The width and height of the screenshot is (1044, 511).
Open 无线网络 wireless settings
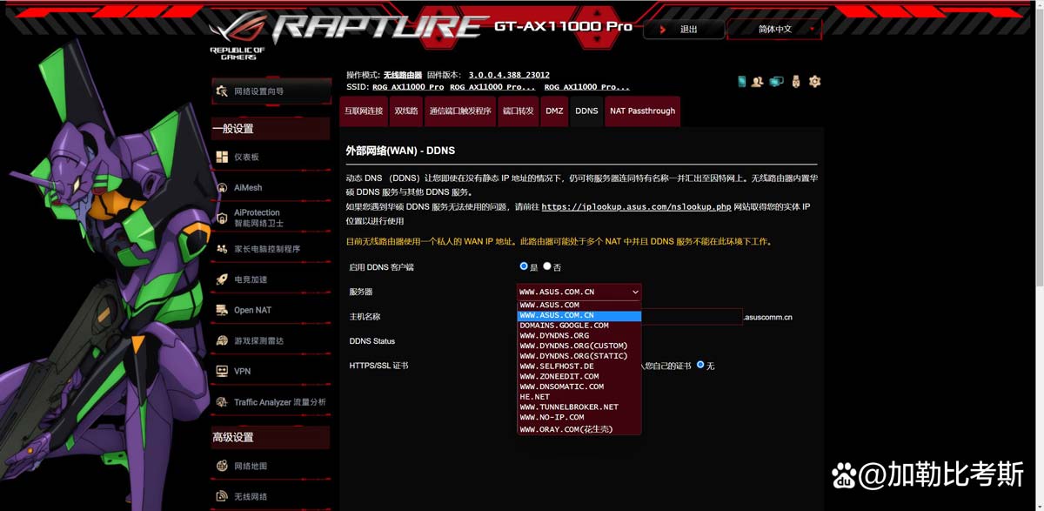click(271, 496)
